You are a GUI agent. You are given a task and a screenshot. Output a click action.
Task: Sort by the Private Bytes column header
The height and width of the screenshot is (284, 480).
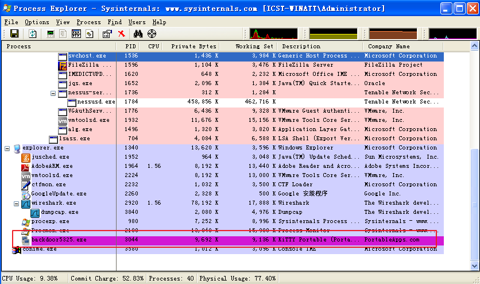tap(191, 46)
